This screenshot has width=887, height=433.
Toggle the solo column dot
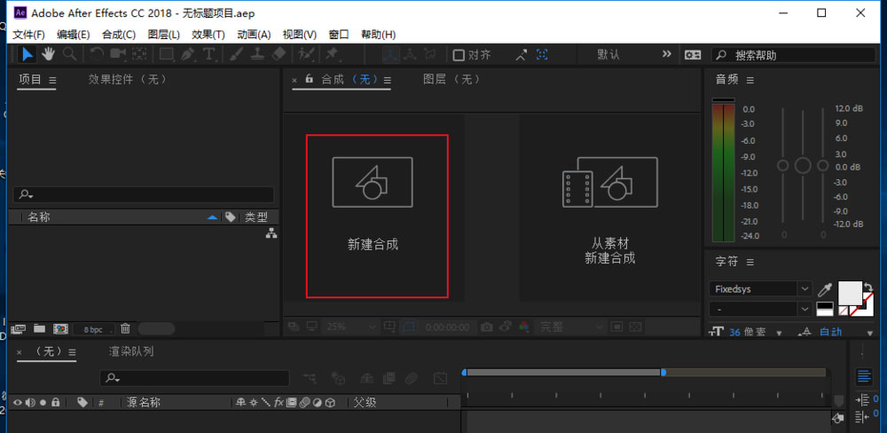pyautogui.click(x=43, y=403)
